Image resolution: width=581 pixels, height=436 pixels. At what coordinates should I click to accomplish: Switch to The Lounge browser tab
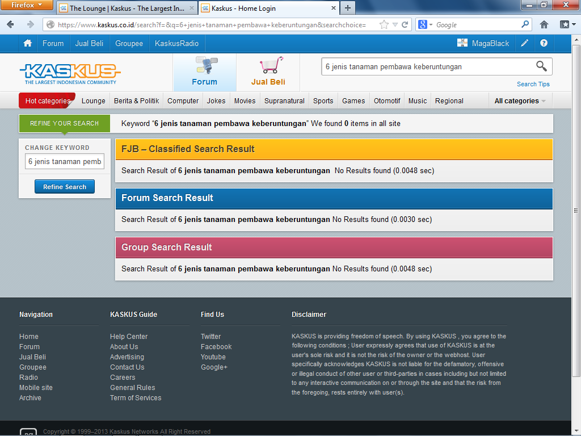click(x=127, y=8)
